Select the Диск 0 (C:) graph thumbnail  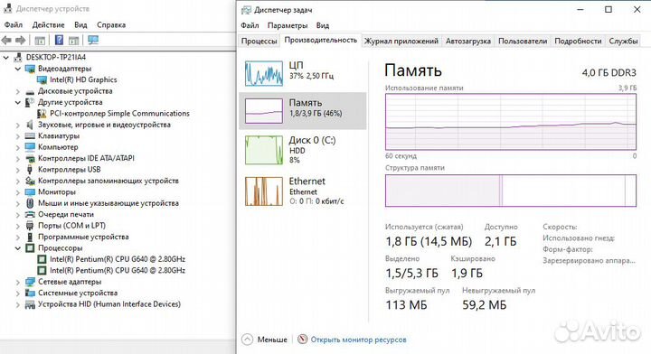[264, 150]
